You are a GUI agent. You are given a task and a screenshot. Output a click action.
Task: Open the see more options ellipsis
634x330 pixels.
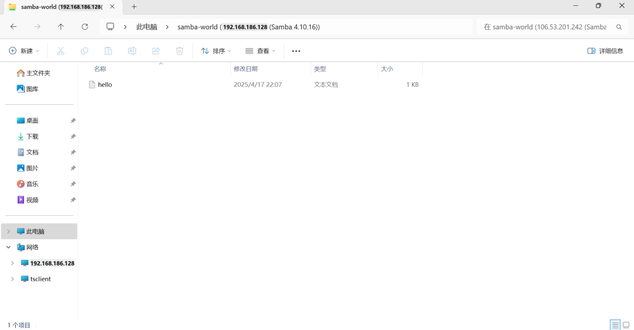tap(296, 51)
